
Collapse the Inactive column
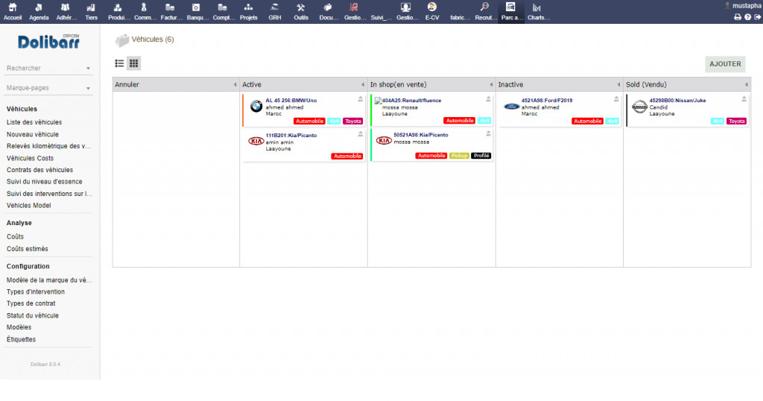pos(618,85)
